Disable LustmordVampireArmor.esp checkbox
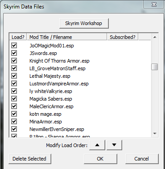 14,84
